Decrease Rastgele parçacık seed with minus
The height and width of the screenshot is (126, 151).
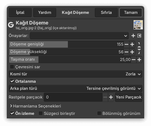click(x=105, y=97)
